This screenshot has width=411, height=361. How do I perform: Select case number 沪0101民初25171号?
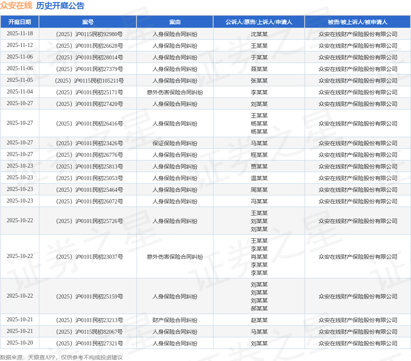[x=99, y=92]
